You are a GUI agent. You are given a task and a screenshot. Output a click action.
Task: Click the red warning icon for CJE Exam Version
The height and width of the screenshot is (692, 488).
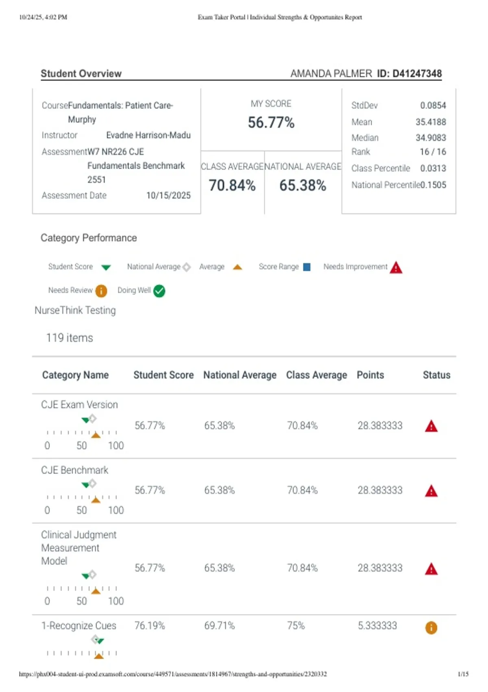[x=431, y=426]
